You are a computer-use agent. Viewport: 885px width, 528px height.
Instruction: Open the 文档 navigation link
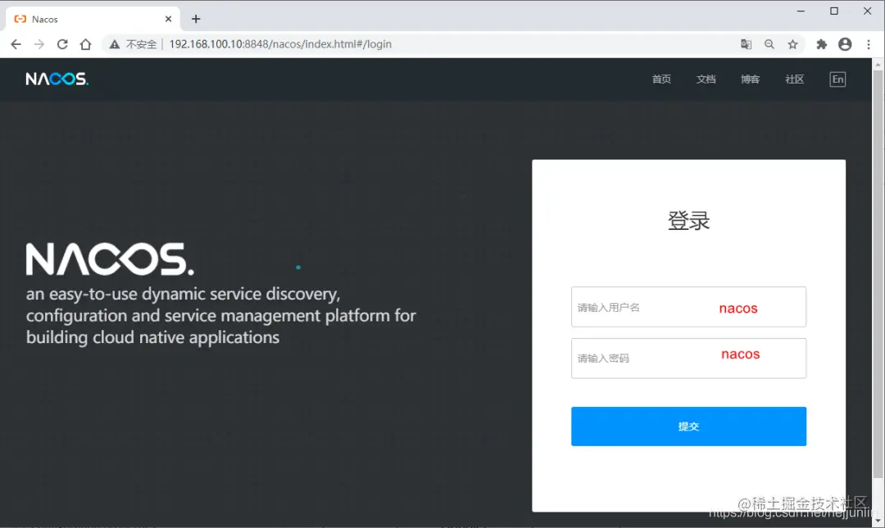pyautogui.click(x=706, y=79)
